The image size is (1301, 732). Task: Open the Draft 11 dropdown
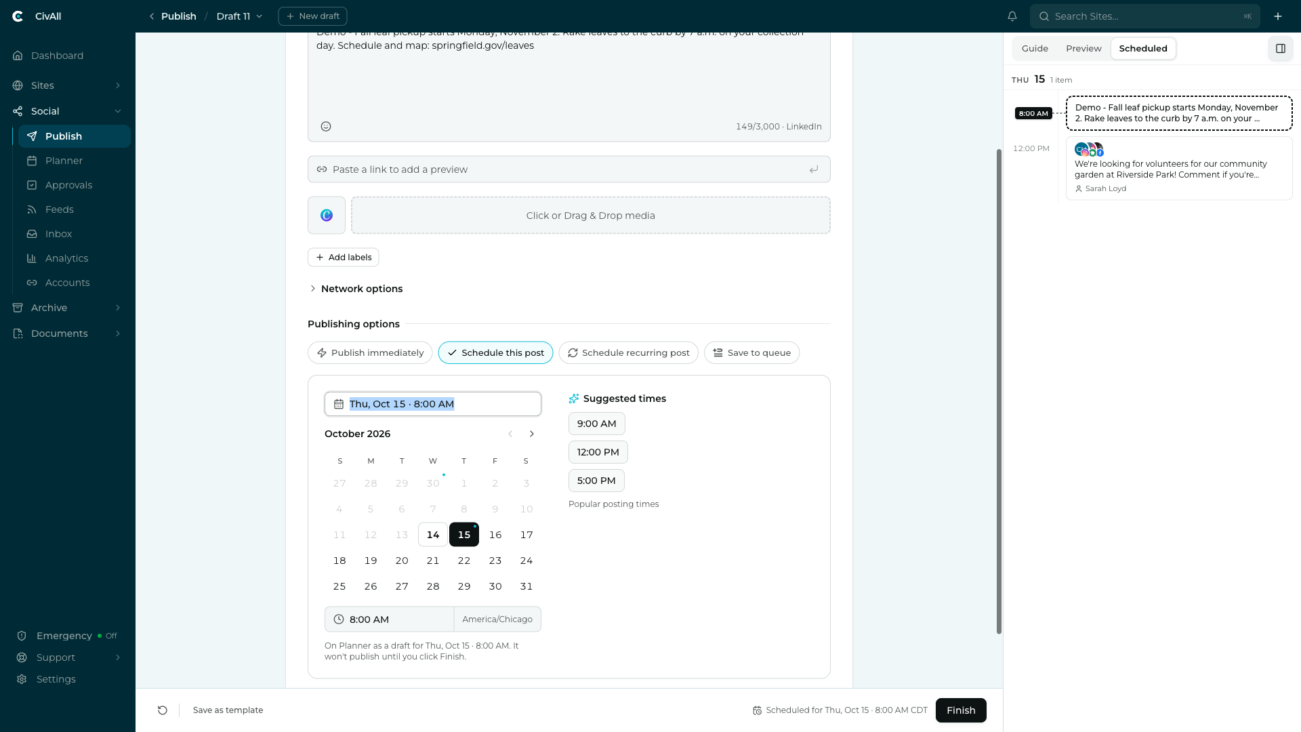coord(239,16)
